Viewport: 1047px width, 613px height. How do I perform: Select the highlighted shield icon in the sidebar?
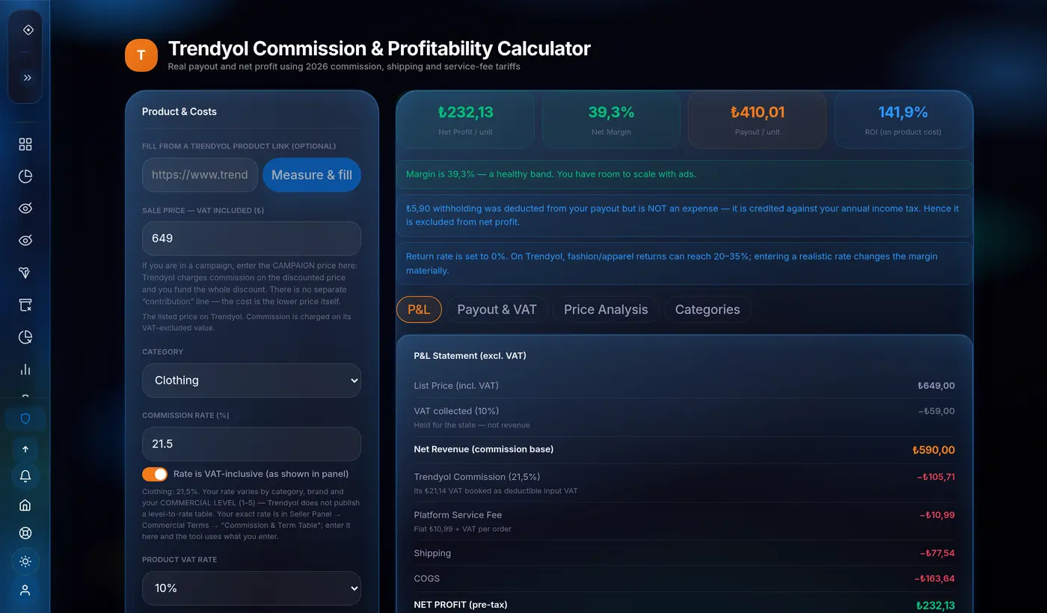25,419
